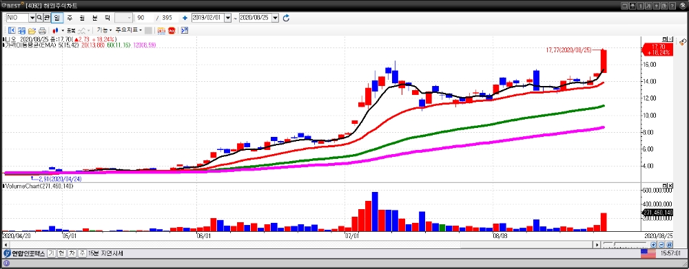The image size is (689, 269).
Task: Click the magnifier icon beside the NIO symbol
Action: [39, 18]
